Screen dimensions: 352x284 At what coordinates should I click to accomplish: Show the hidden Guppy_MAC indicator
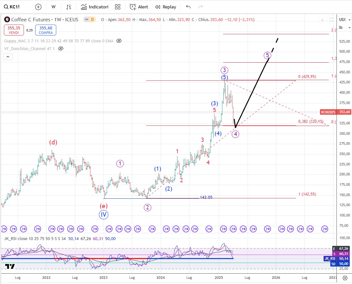coord(119,41)
